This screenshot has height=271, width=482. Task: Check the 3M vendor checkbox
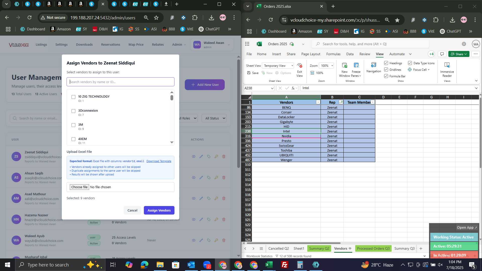click(73, 125)
